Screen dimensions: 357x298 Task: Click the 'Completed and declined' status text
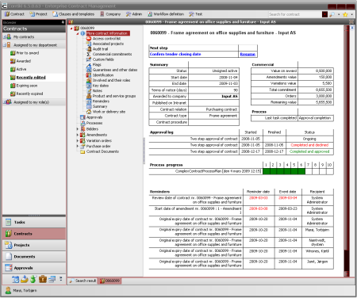tap(309, 145)
